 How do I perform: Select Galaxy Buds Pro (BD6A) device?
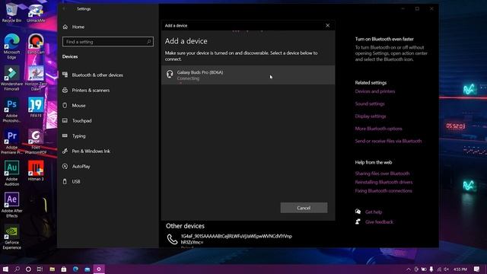(x=248, y=75)
